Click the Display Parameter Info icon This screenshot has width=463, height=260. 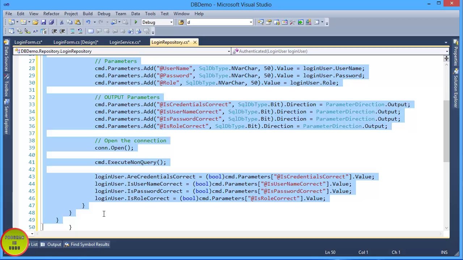coord(19,31)
